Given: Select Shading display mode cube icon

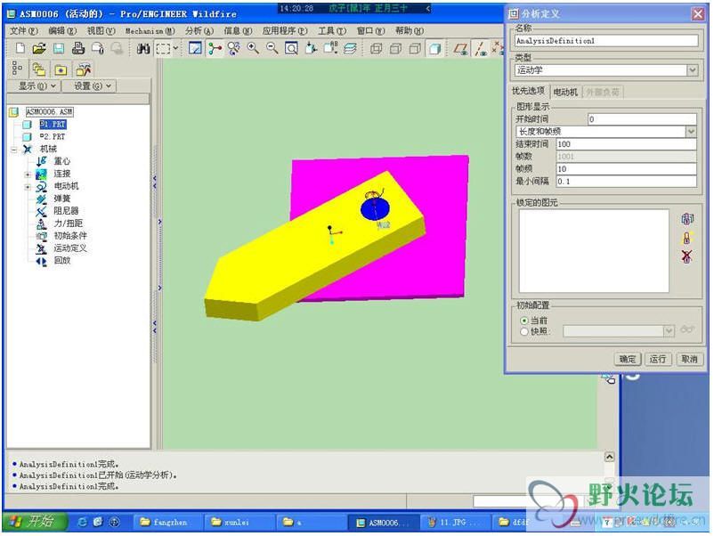Looking at the screenshot, I should click(x=434, y=49).
